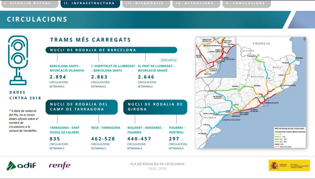Click the red legend line for >800

pyautogui.click(x=277, y=144)
